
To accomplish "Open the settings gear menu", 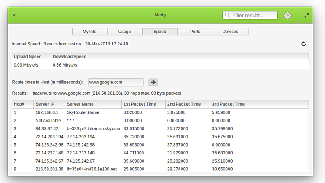I will pyautogui.click(x=287, y=16).
